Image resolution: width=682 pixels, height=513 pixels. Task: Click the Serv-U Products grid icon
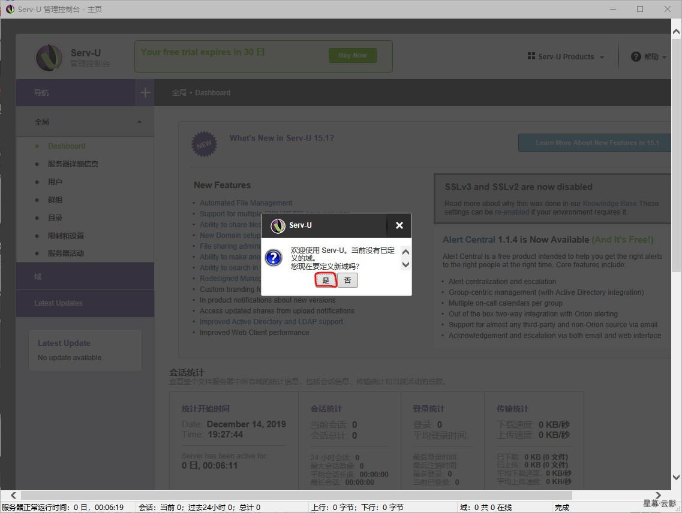(531, 56)
